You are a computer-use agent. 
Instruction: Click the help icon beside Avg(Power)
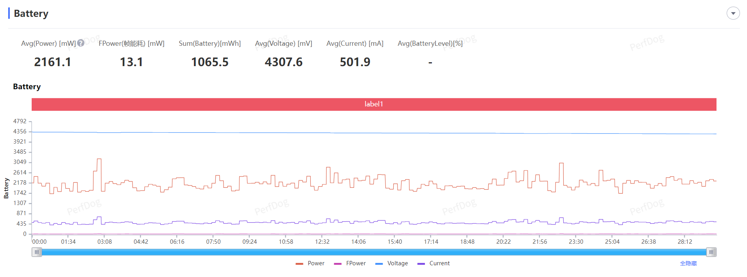[x=81, y=43]
